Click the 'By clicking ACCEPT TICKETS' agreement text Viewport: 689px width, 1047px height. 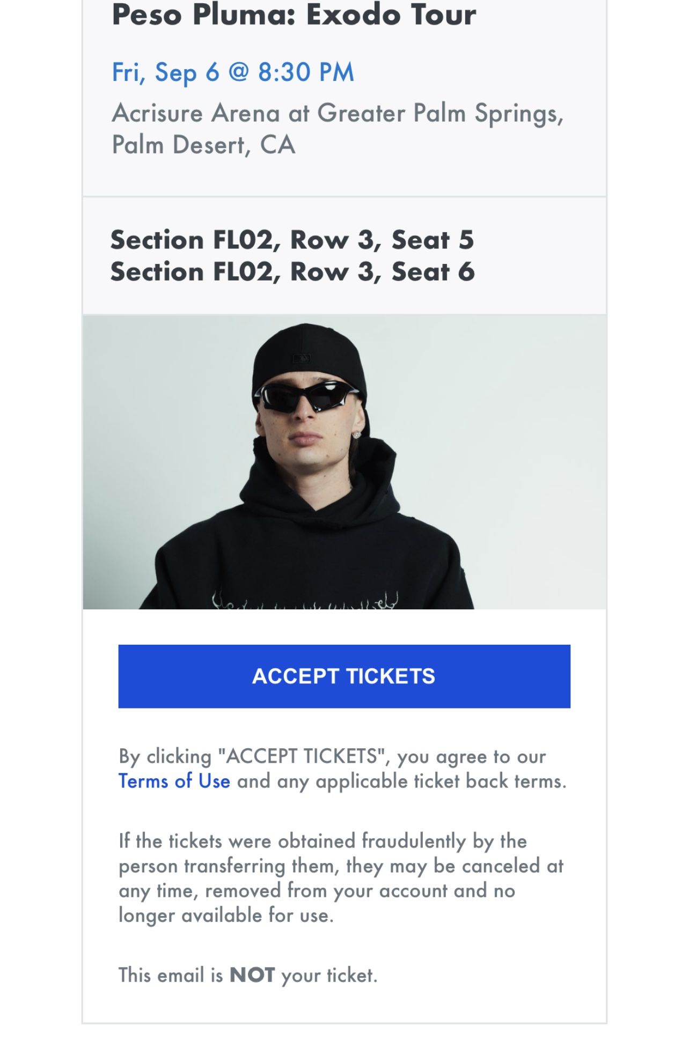coord(332,757)
